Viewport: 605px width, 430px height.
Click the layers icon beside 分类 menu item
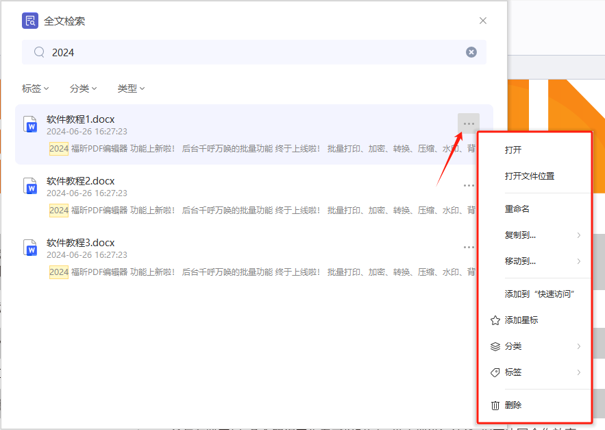point(495,346)
